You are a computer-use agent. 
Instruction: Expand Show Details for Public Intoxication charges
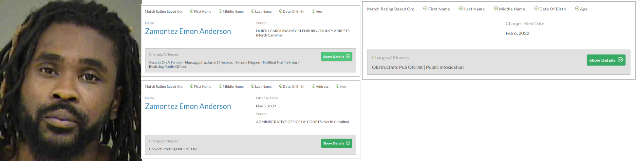pos(606,60)
